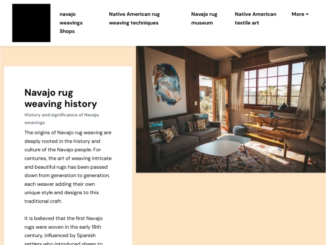Click the gray subtitle about Navajo weavings significance
Screen dimensions: 326x245
coord(62,119)
